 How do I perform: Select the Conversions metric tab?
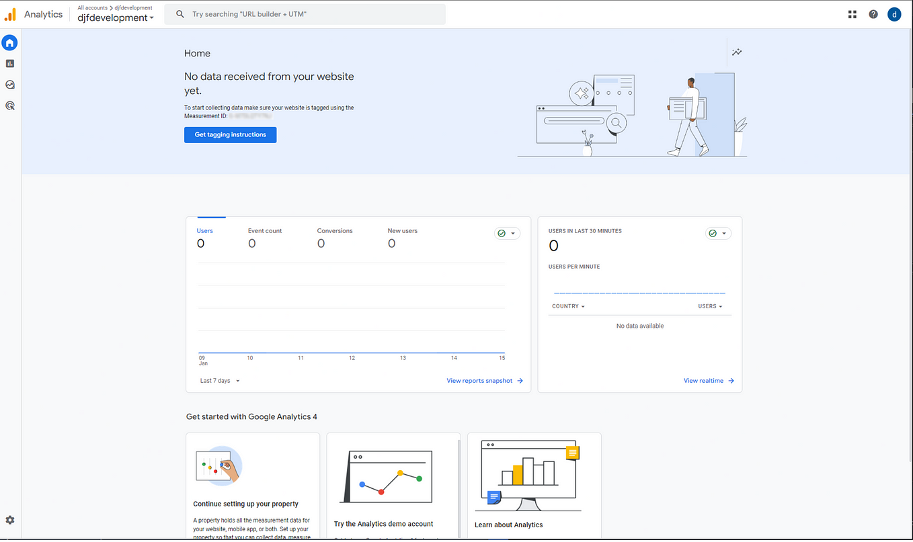coord(335,238)
